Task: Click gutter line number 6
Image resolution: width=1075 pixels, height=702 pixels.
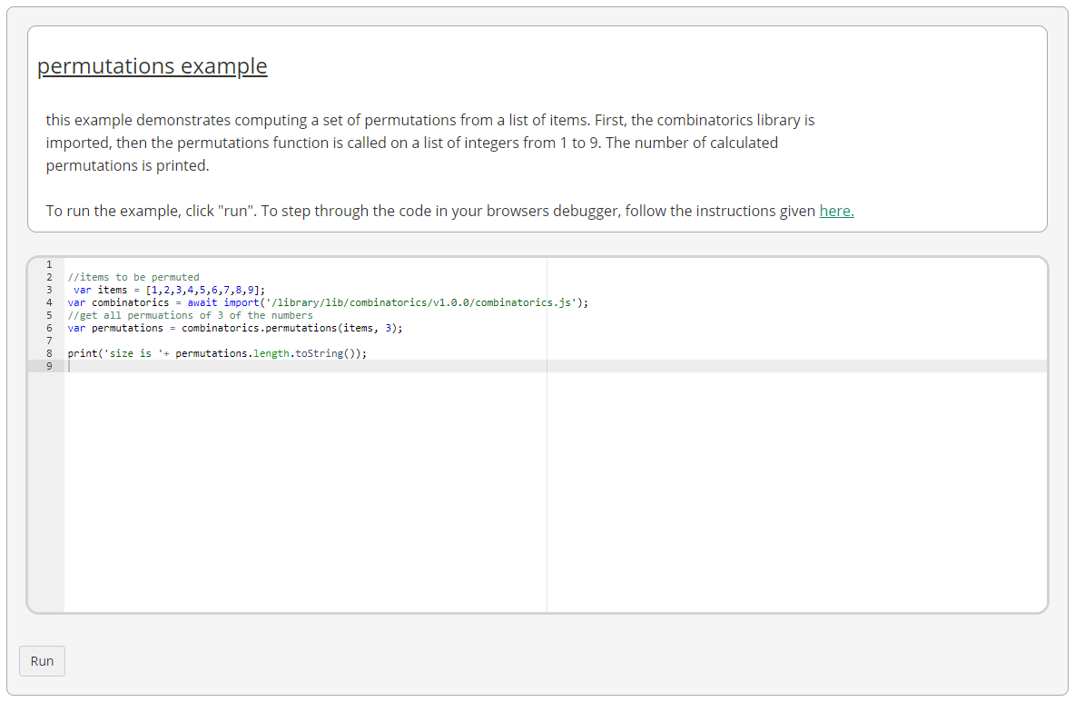Action: pos(48,328)
